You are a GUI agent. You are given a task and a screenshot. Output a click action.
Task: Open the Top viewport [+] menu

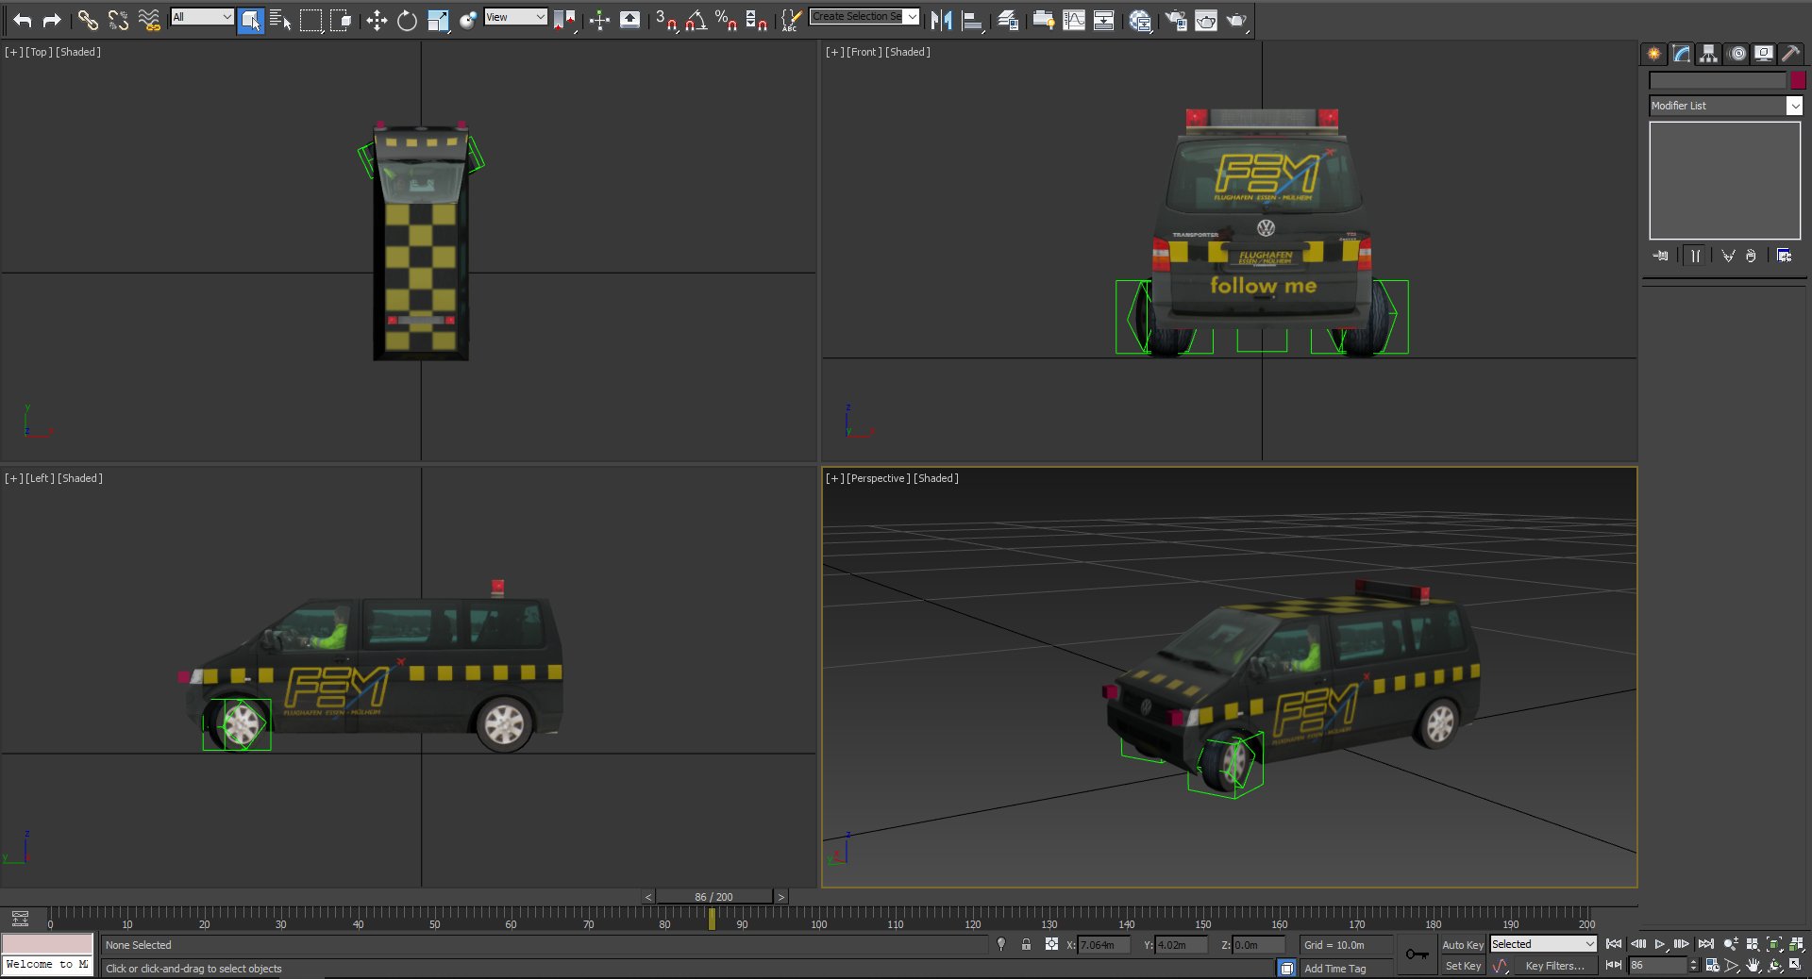pos(14,52)
